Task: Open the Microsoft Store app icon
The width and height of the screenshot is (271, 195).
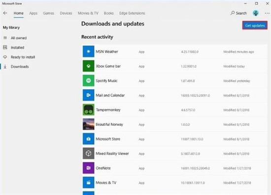Action: pyautogui.click(x=89, y=139)
